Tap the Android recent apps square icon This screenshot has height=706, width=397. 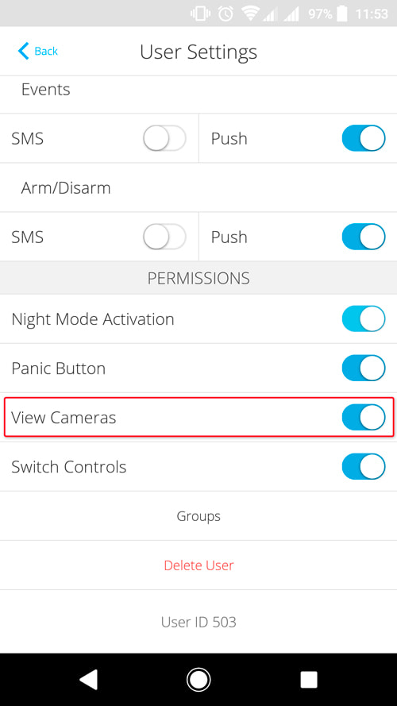click(309, 680)
